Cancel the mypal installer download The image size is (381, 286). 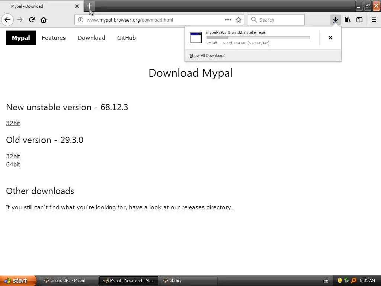330,38
